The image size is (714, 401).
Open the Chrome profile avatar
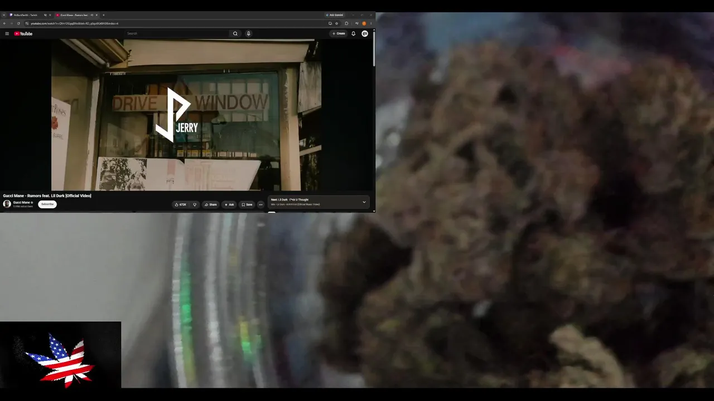(x=364, y=23)
